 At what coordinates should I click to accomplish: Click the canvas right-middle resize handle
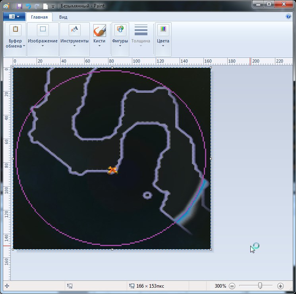[211, 158]
